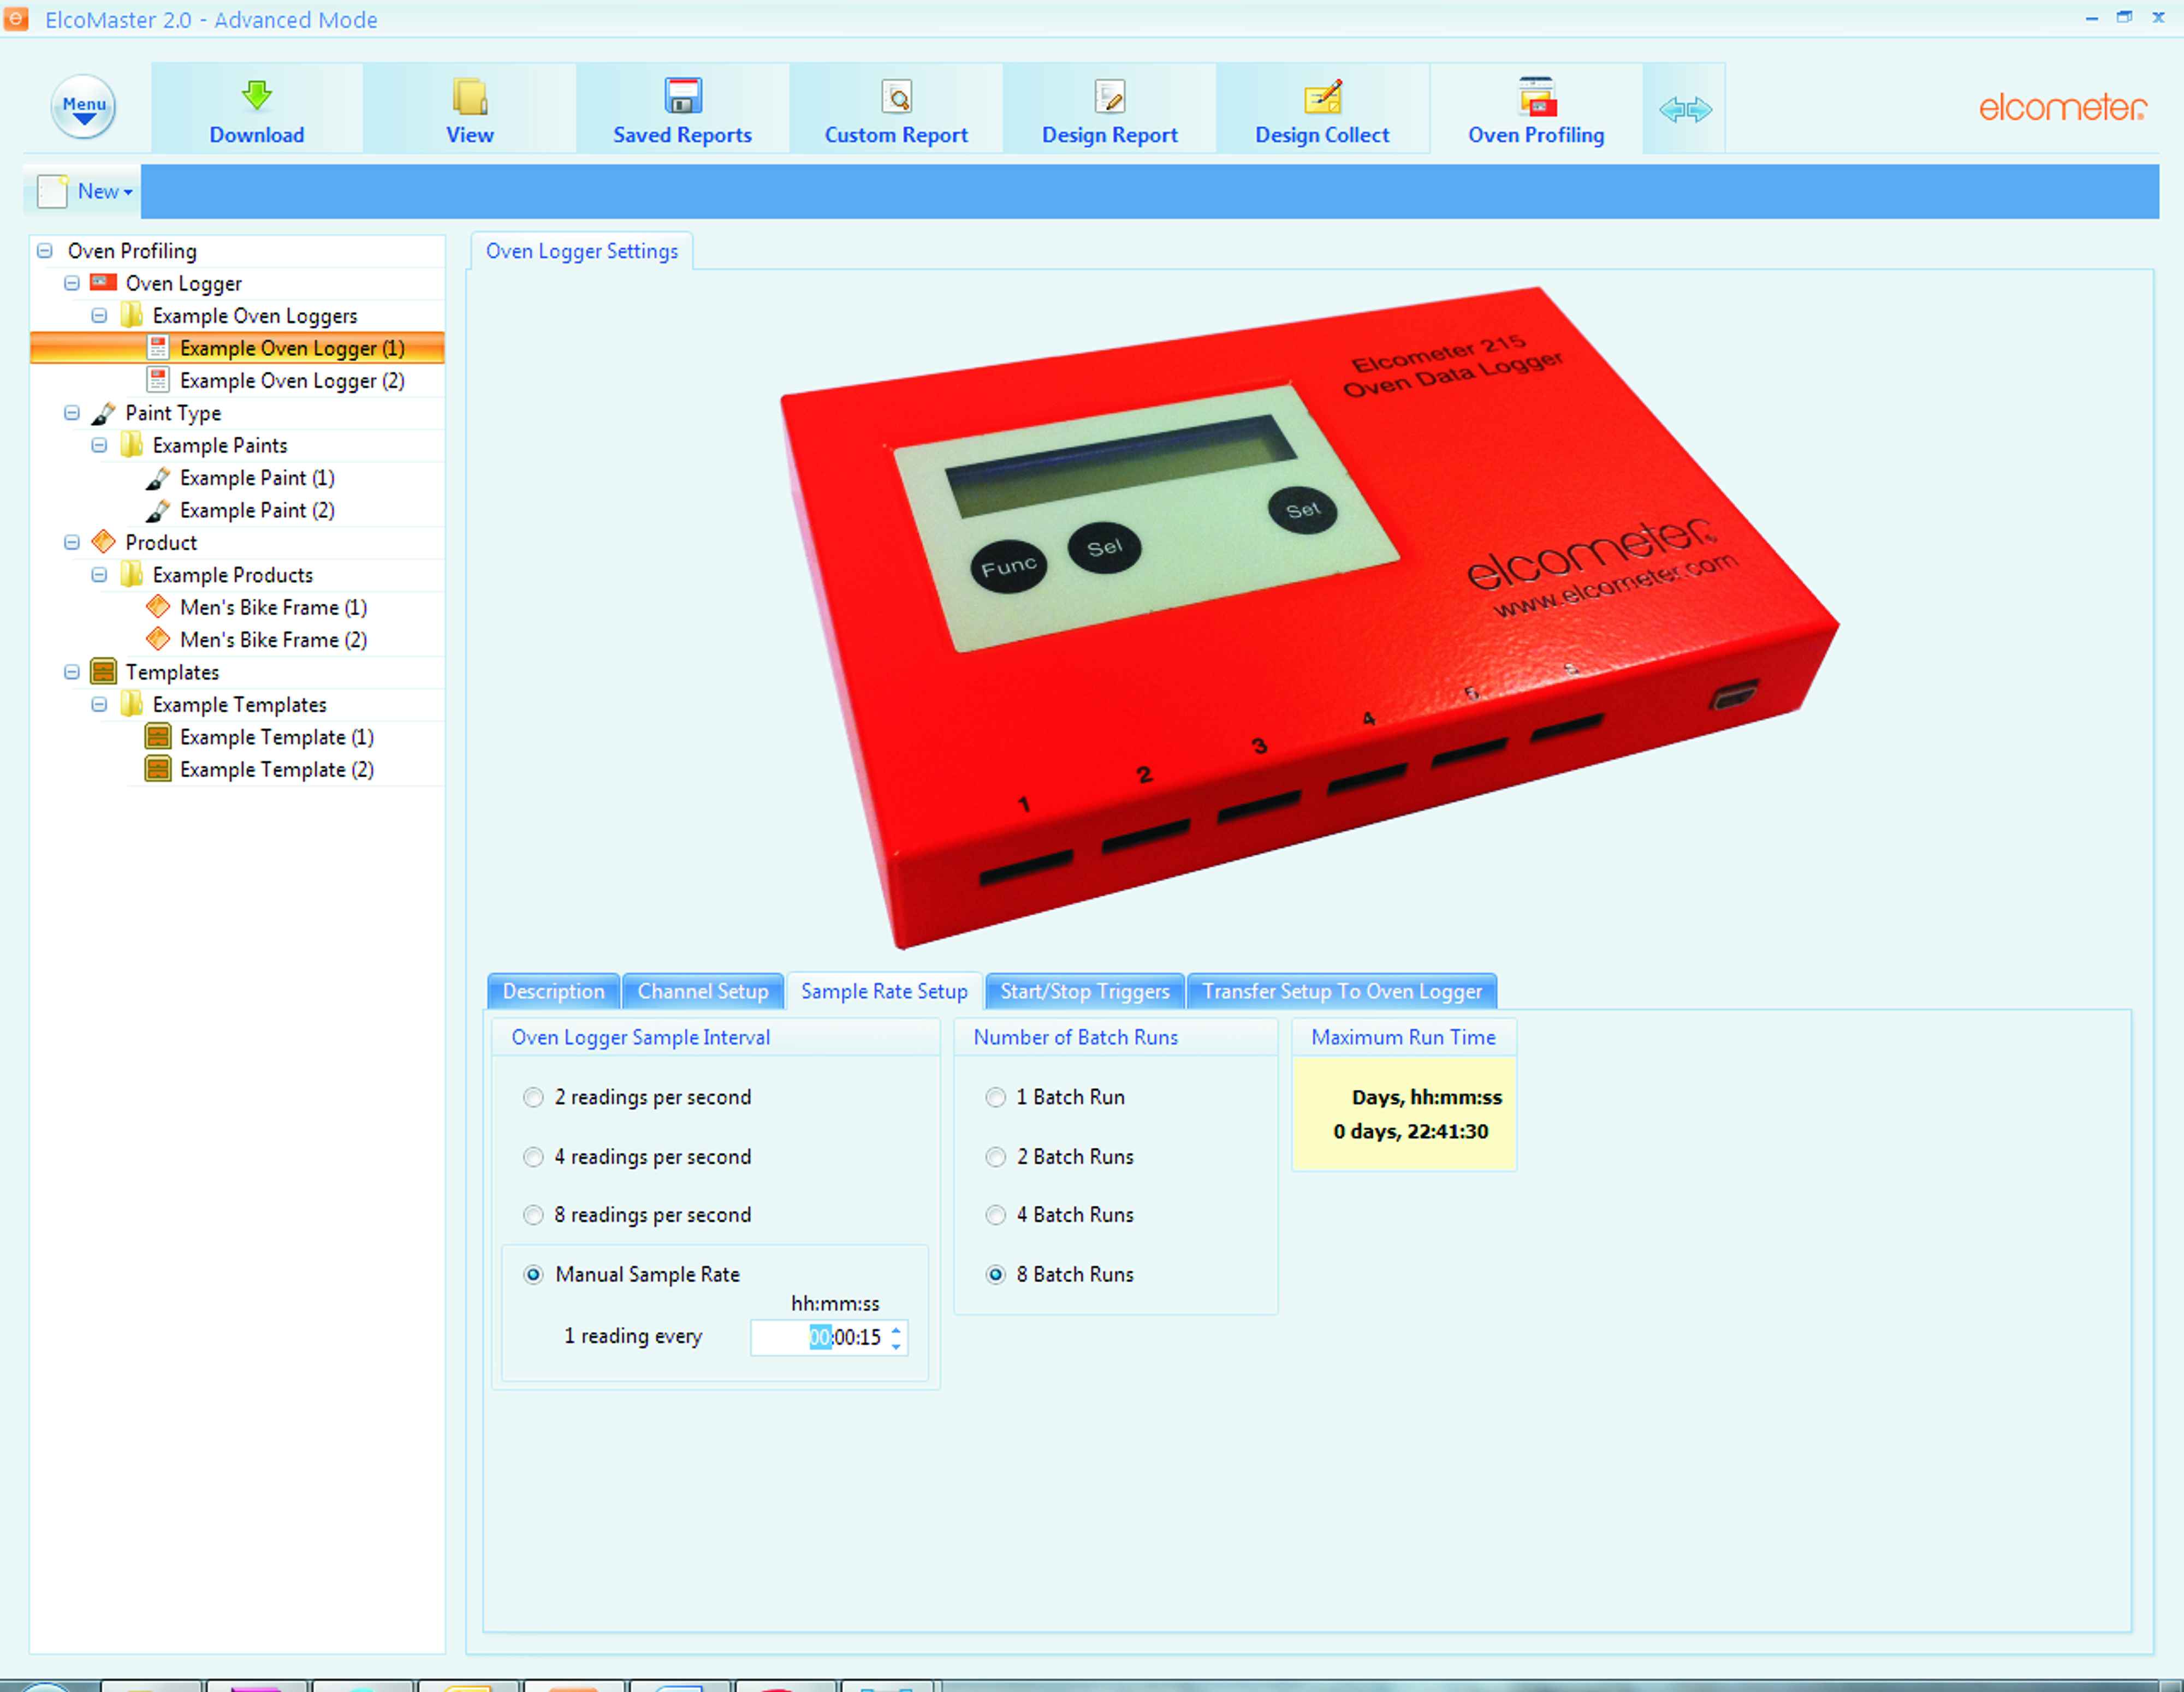Click Example Paint (1) brush icon
Viewport: 2184px width, 1692px height.
click(158, 478)
